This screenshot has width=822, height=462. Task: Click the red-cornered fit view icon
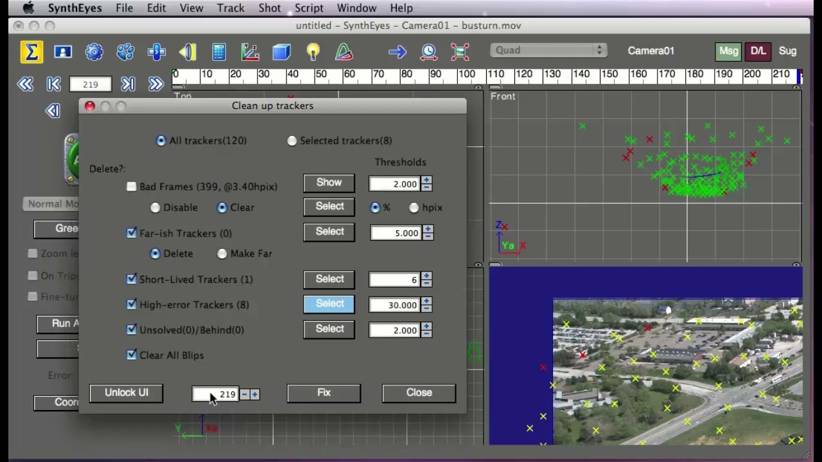point(460,52)
